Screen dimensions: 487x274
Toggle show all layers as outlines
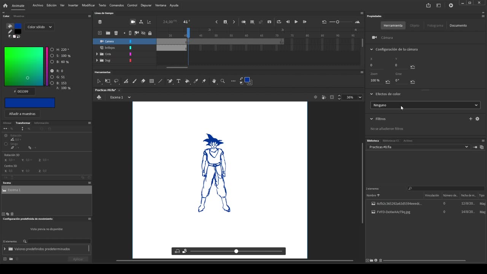(130, 33)
